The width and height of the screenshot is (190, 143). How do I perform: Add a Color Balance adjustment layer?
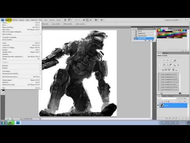click(x=167, y=65)
